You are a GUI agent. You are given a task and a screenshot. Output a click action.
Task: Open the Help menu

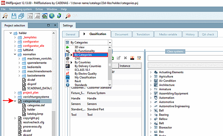pos(64,9)
